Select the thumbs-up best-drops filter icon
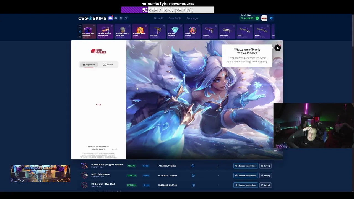The height and width of the screenshot is (199, 354). click(x=80, y=31)
